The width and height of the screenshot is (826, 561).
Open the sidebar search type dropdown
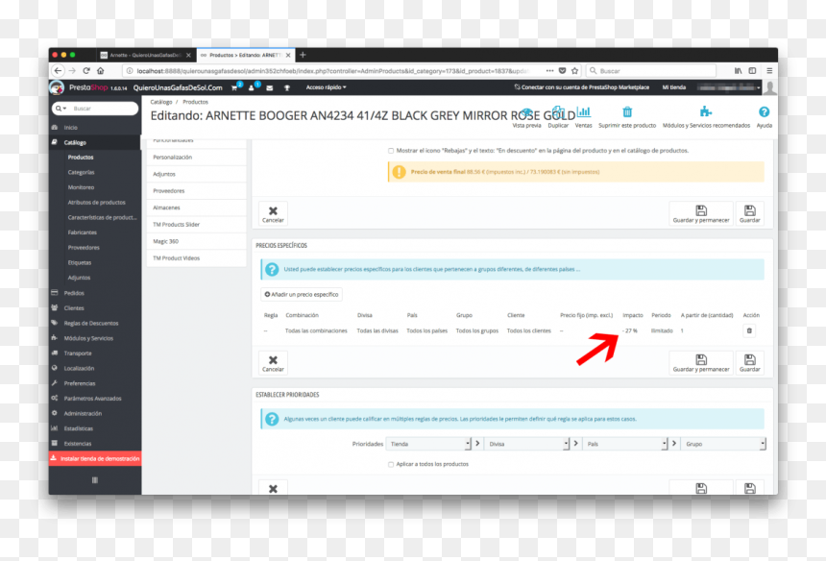61,109
